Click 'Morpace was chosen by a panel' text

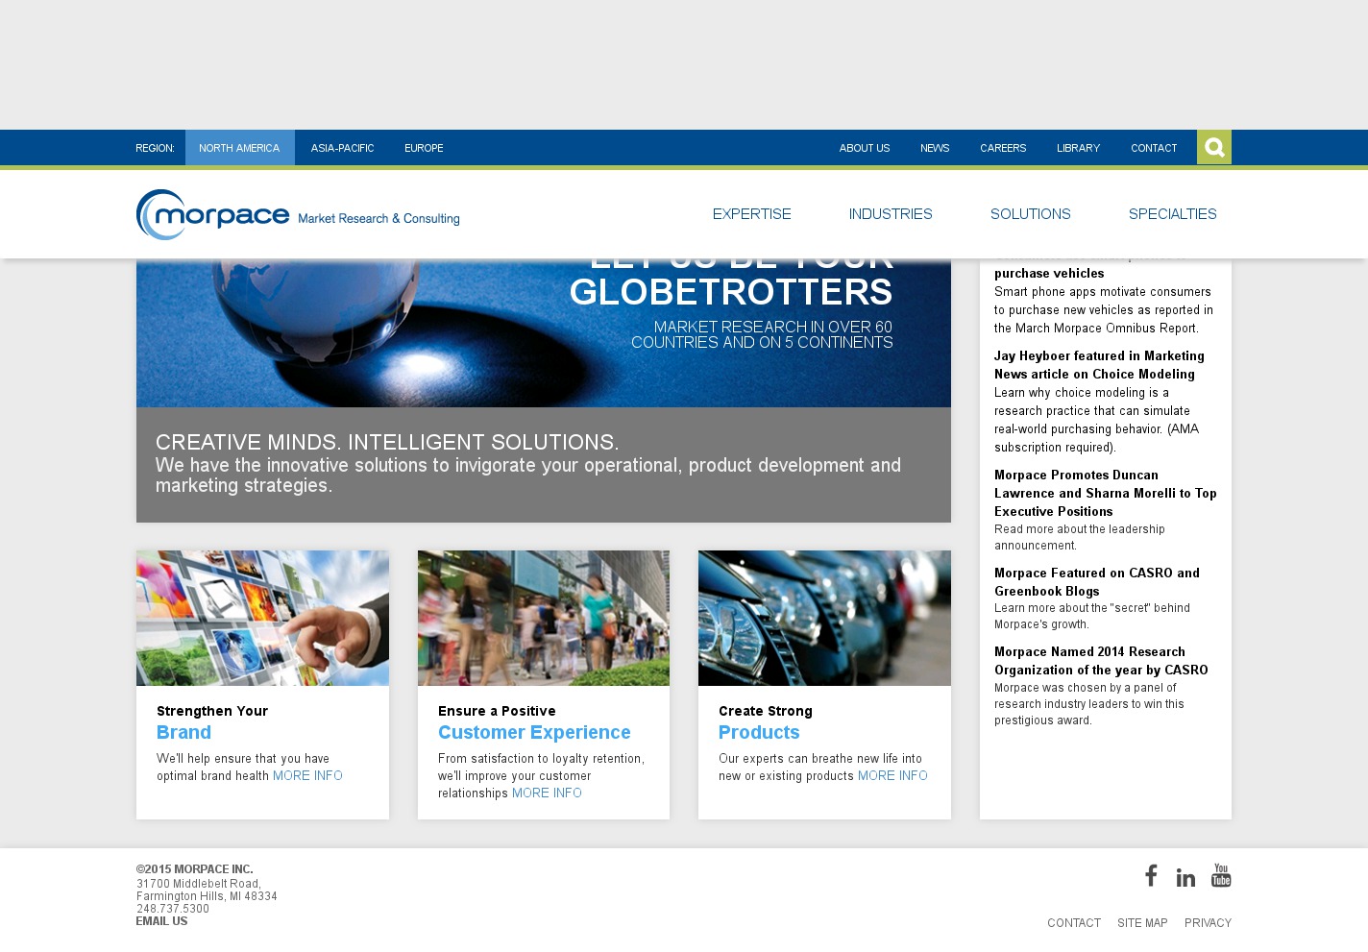pos(1089,704)
